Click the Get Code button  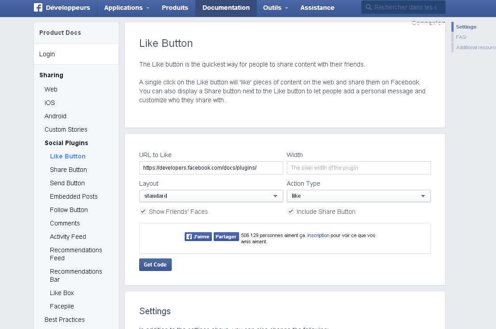tap(155, 265)
